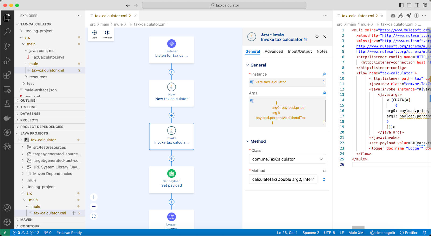Go back in navigation history

coord(128,5)
